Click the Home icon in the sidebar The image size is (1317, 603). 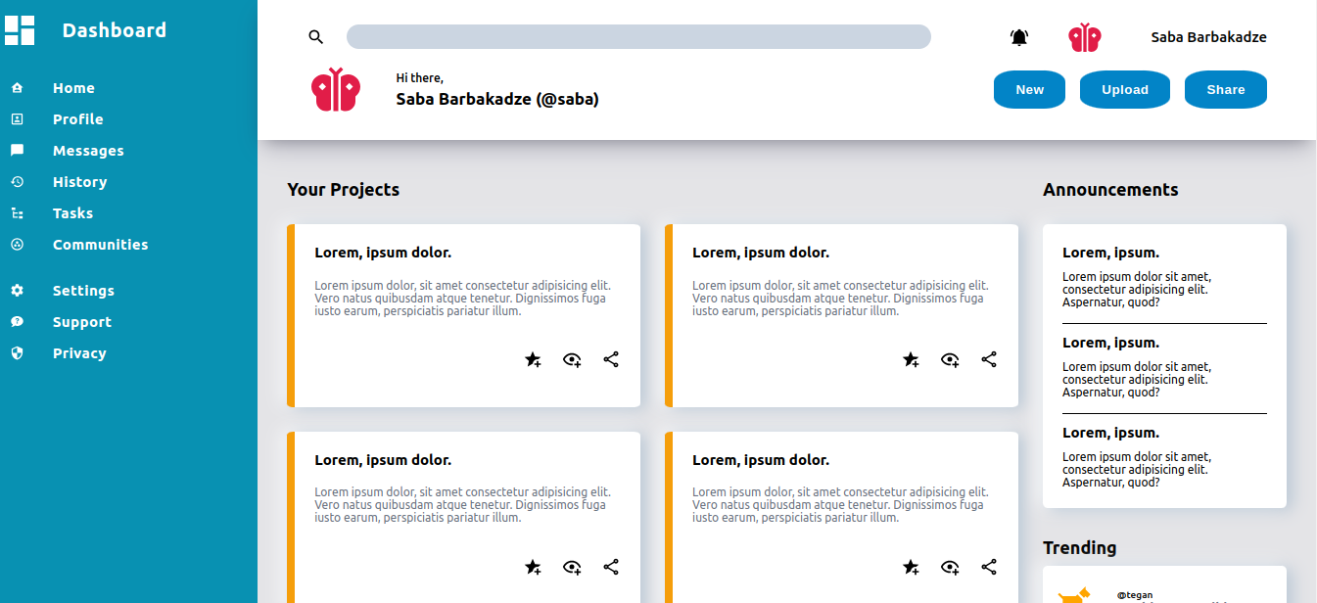click(x=18, y=87)
